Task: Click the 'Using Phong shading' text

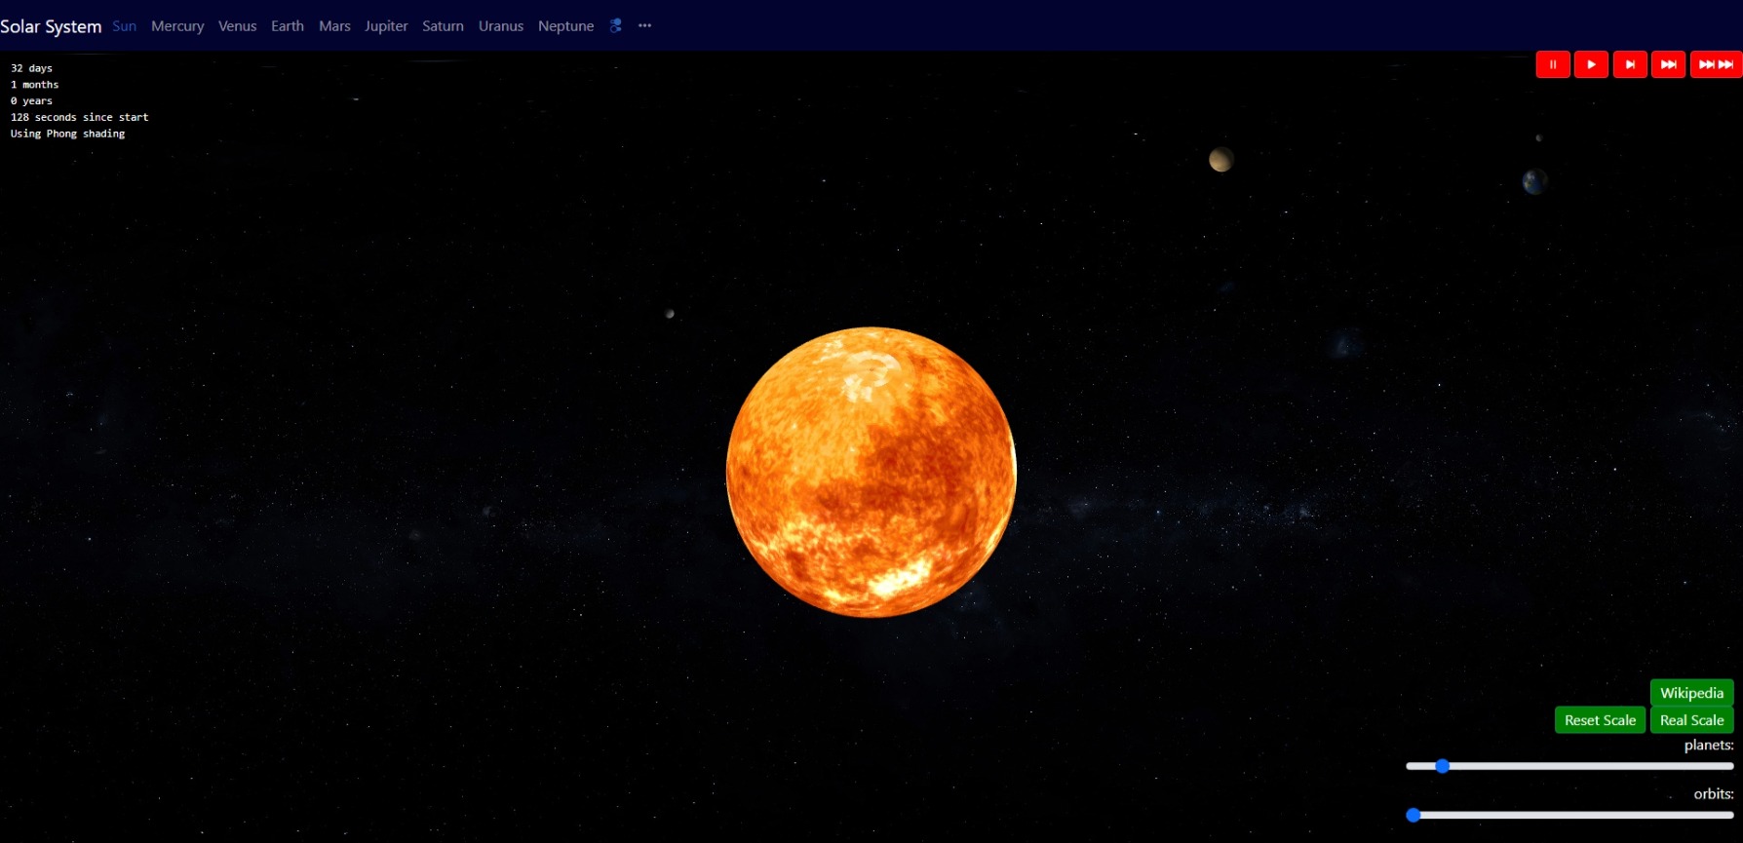Action: tap(67, 134)
